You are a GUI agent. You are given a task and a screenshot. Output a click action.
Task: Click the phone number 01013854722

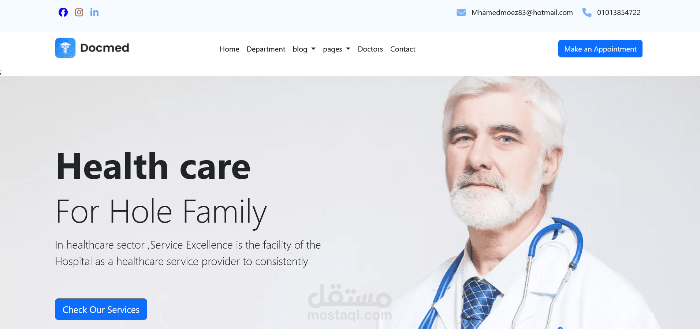[619, 12]
